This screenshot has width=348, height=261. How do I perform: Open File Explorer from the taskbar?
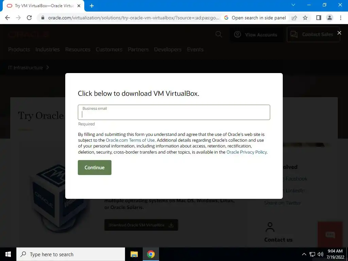pos(134,254)
